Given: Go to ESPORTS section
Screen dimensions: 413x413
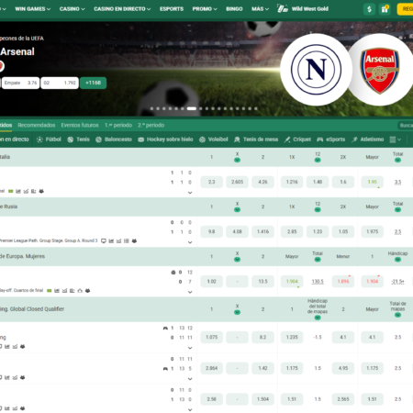Looking at the screenshot, I should 172,9.
